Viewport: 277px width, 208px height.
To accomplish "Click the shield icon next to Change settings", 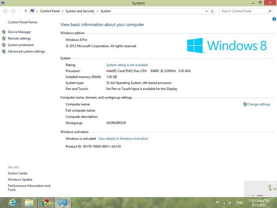I will pos(245,104).
